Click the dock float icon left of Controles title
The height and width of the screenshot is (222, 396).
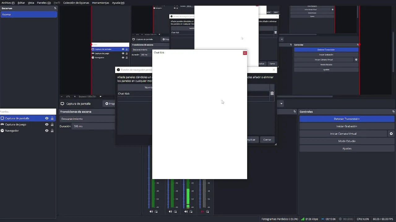pos(295,112)
